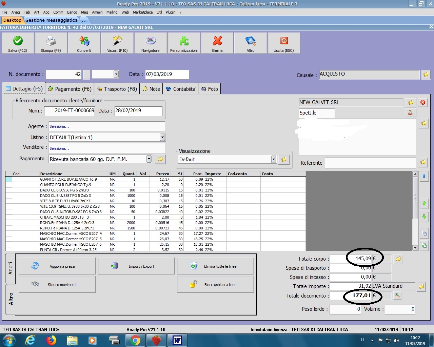Open the Foto tab

tap(210, 89)
